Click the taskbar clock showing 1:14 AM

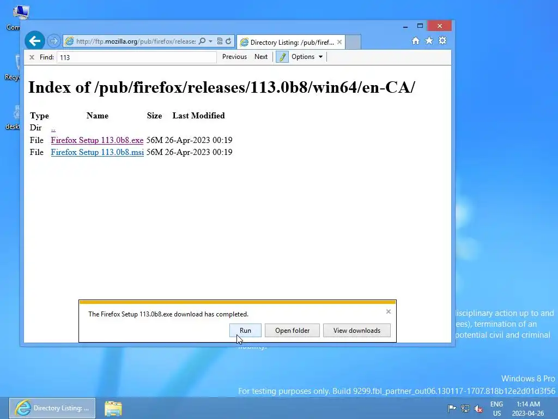pyautogui.click(x=528, y=409)
